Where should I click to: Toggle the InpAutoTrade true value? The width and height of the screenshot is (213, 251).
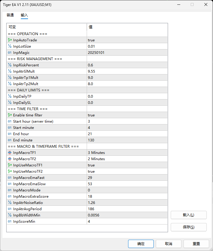pos(127,40)
